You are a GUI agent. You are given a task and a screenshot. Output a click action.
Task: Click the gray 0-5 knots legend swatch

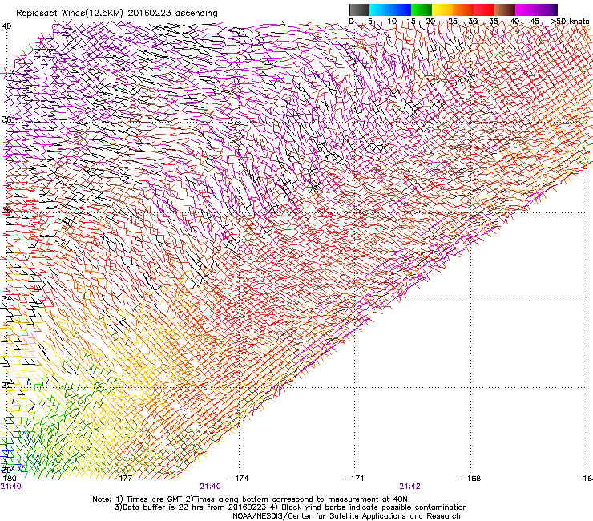click(359, 10)
